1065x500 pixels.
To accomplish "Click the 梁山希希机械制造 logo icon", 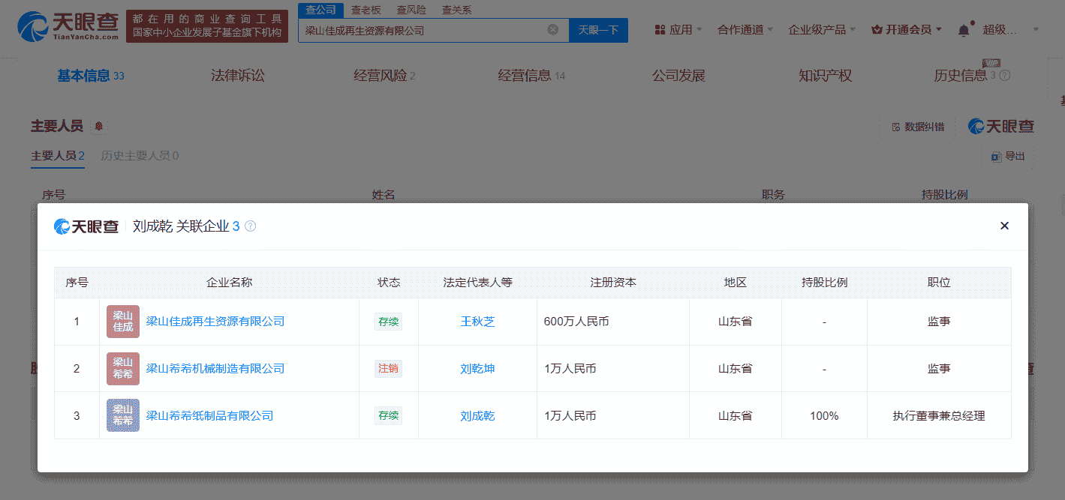I will [123, 369].
